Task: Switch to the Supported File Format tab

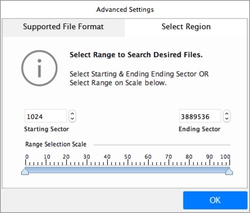Action: (x=63, y=27)
